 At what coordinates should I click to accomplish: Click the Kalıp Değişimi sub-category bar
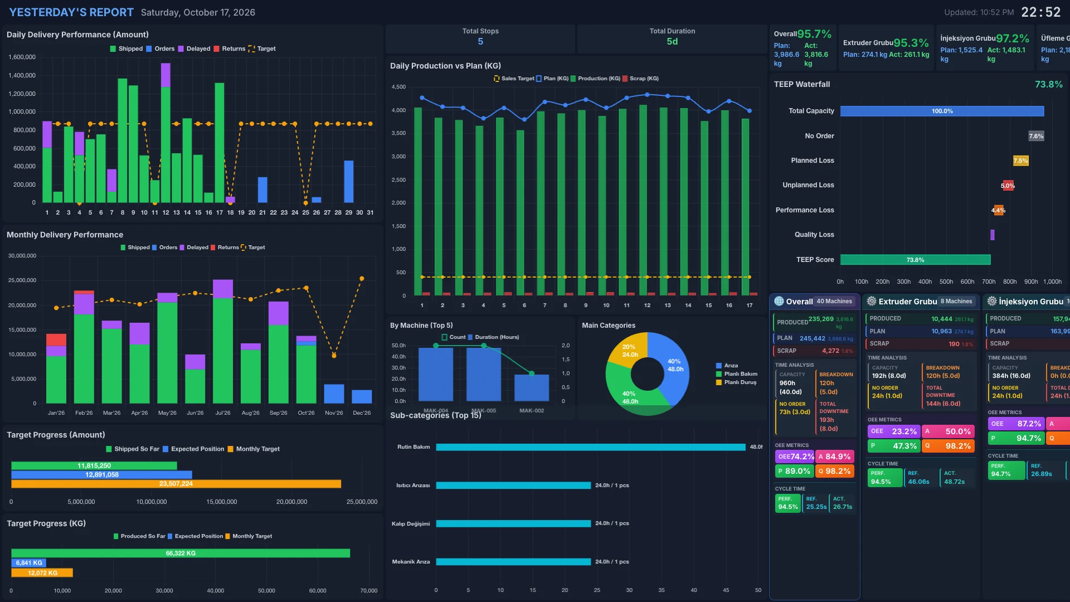coord(513,523)
